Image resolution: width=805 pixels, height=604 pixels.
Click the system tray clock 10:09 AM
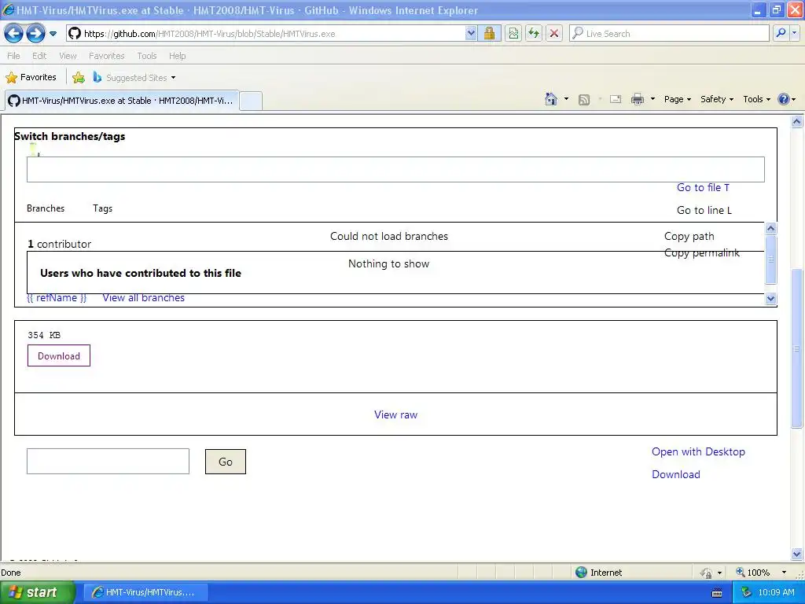coord(776,592)
